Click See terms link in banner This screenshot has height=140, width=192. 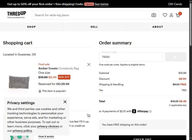(101, 4)
